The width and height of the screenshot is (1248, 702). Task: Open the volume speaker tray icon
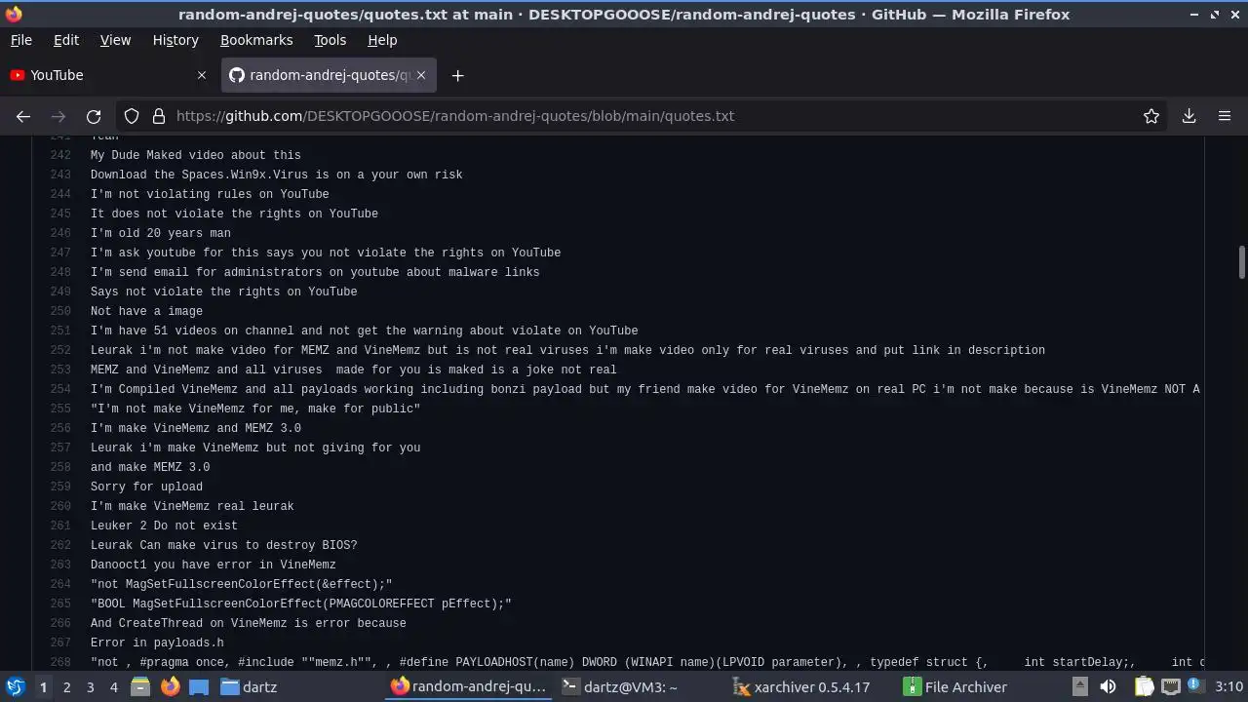pyautogui.click(x=1108, y=687)
